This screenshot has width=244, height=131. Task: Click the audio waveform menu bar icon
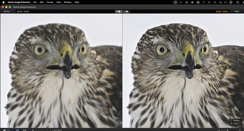[x=192, y=2]
